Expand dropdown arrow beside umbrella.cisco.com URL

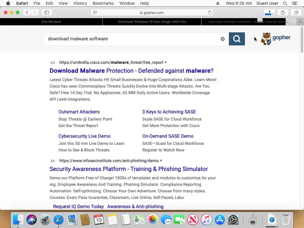(166, 62)
